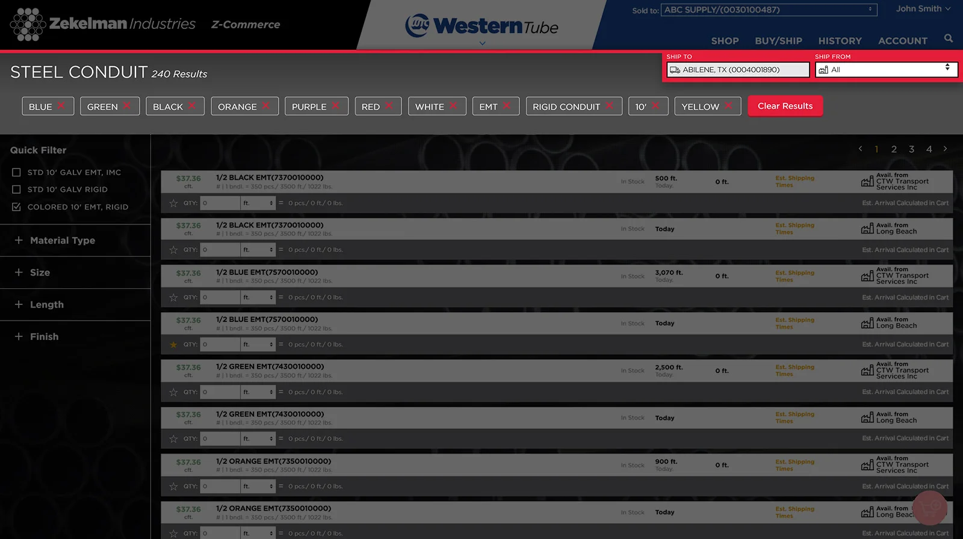Click quantity field for 1/2 GREEN EMT
Image resolution: width=963 pixels, height=539 pixels.
220,392
